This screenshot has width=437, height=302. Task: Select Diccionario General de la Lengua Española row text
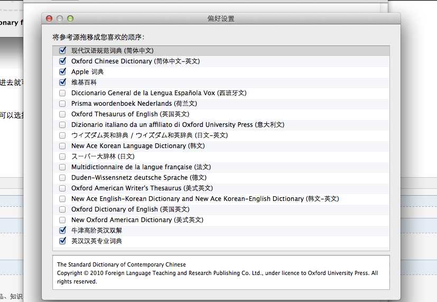tap(159, 93)
